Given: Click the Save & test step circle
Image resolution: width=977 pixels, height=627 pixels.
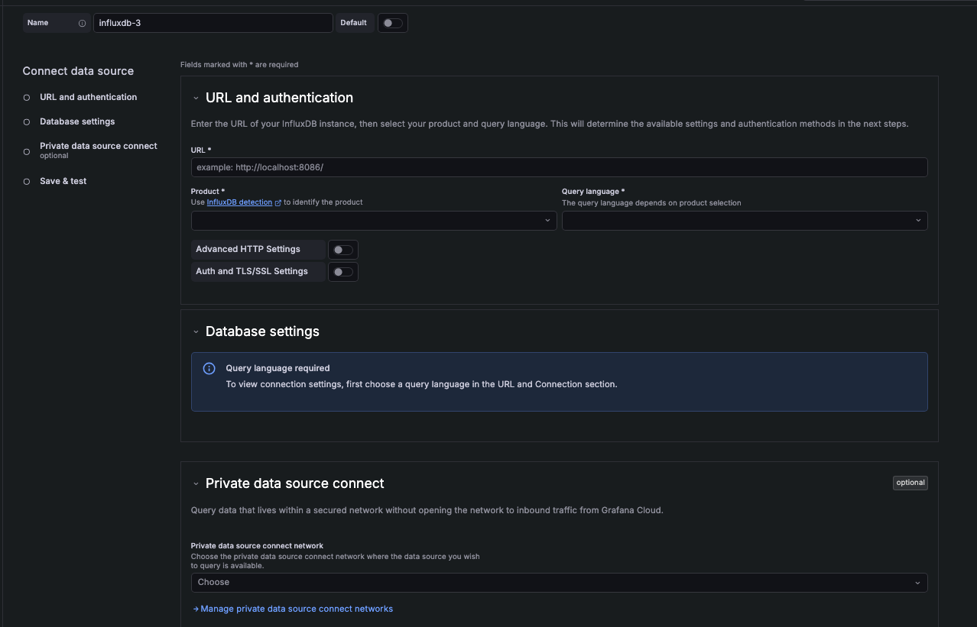Looking at the screenshot, I should click(28, 181).
